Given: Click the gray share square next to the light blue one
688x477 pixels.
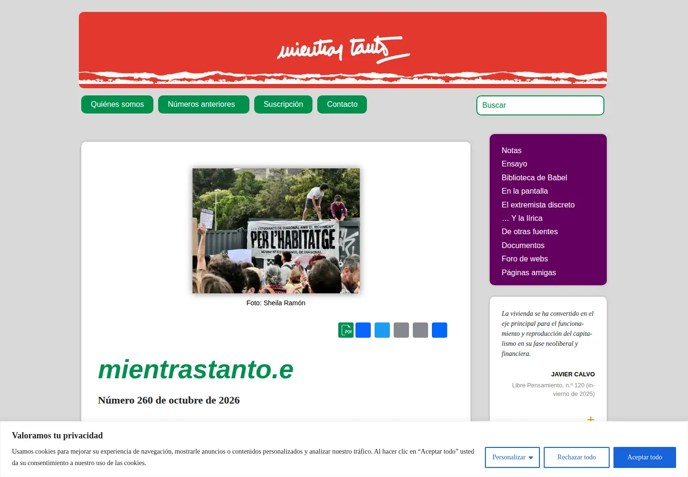Looking at the screenshot, I should tap(401, 330).
